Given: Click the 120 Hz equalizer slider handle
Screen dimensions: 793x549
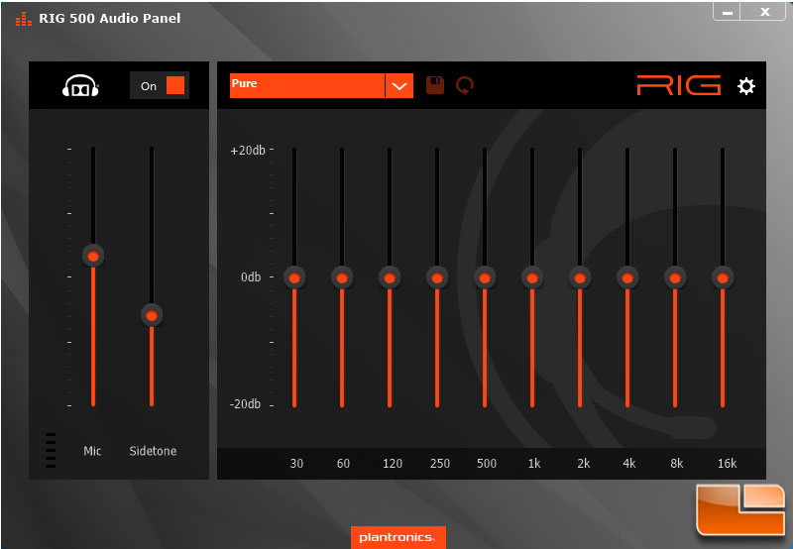Looking at the screenshot, I should (x=390, y=277).
